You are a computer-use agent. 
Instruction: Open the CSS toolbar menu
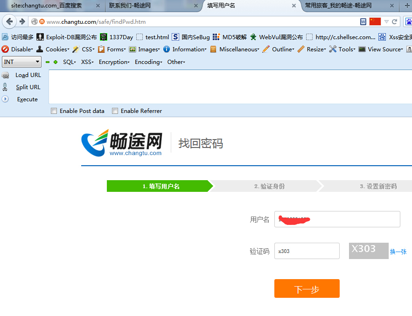point(84,49)
